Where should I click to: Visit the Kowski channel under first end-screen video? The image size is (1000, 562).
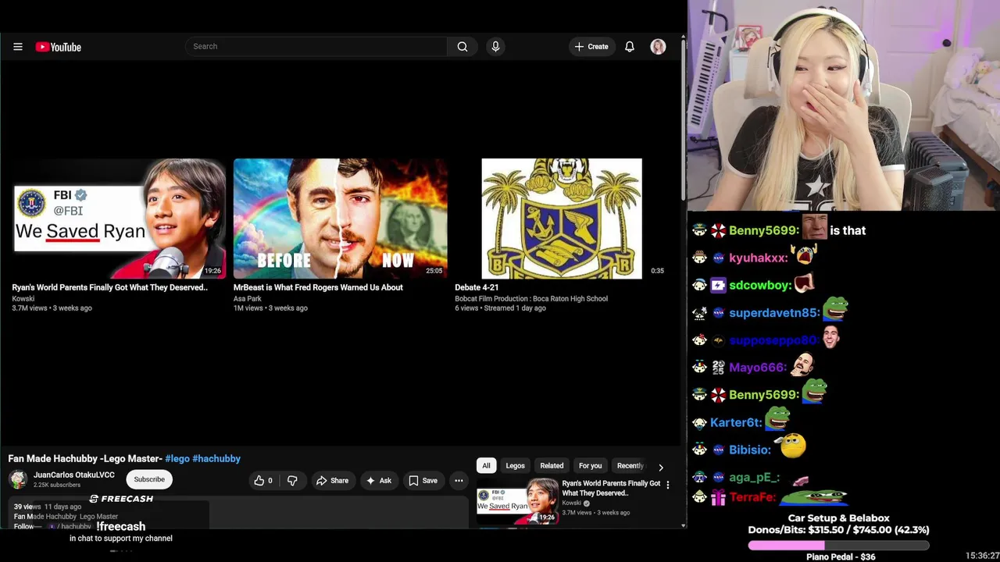click(x=23, y=298)
